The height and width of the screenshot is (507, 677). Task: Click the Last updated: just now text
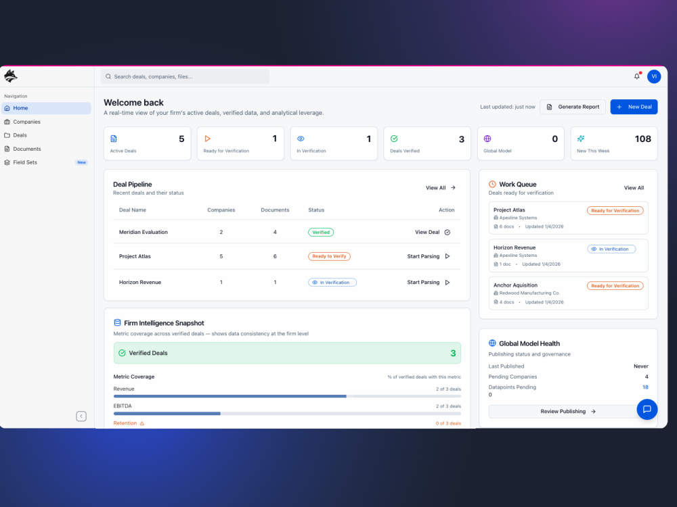click(x=507, y=107)
